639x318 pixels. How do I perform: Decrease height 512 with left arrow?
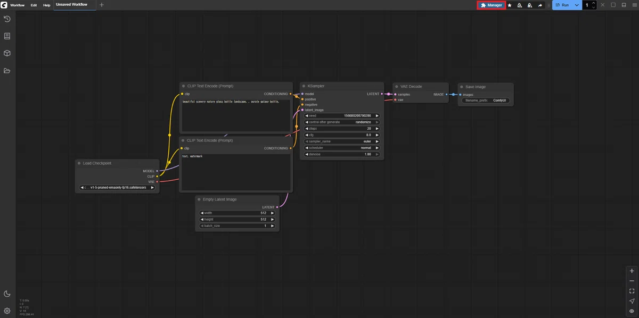point(202,219)
